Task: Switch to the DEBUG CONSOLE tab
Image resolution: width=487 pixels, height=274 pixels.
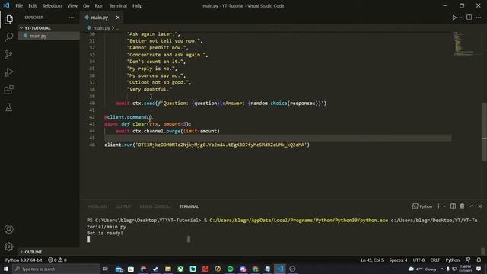Action: pos(155,206)
